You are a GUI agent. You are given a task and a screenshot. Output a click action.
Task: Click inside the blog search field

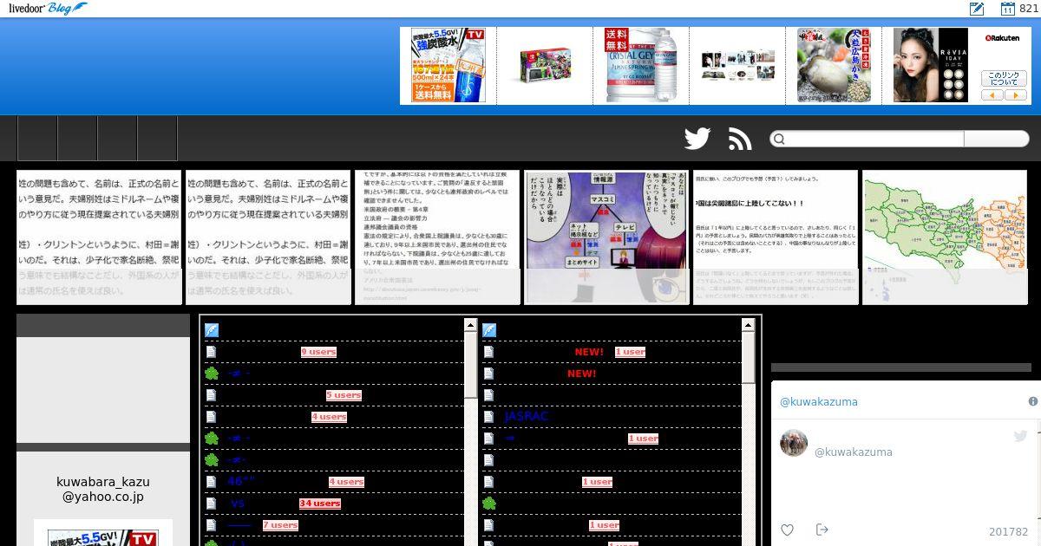click(x=874, y=139)
